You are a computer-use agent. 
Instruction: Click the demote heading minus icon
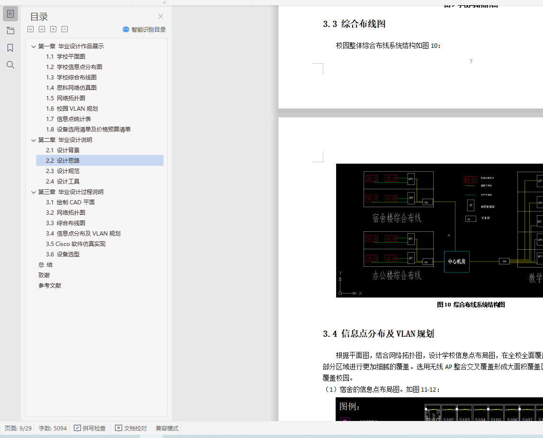pos(65,29)
